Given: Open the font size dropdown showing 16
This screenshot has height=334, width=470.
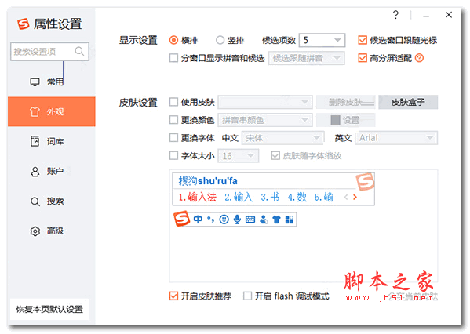Looking at the screenshot, I should [239, 156].
